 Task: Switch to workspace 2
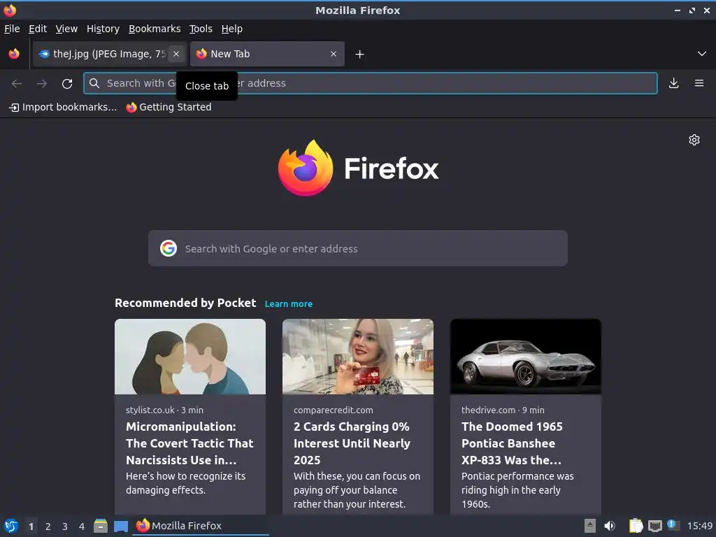click(48, 526)
